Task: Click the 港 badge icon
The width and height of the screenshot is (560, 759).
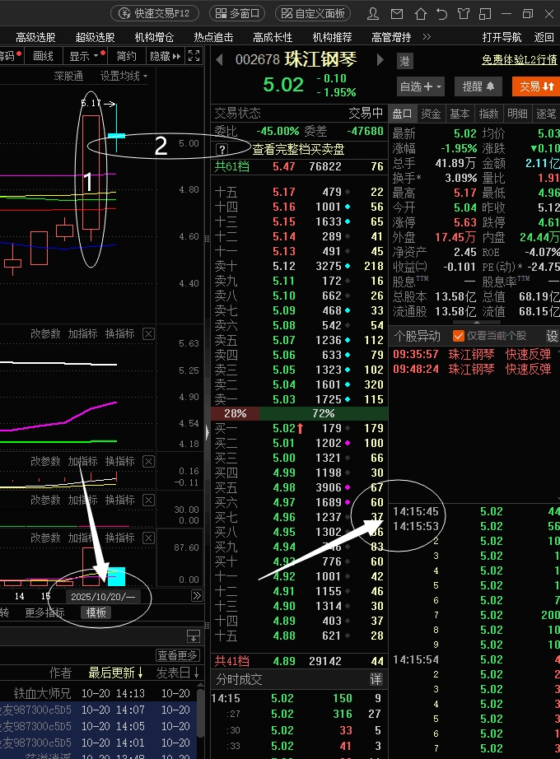Action: 404,61
